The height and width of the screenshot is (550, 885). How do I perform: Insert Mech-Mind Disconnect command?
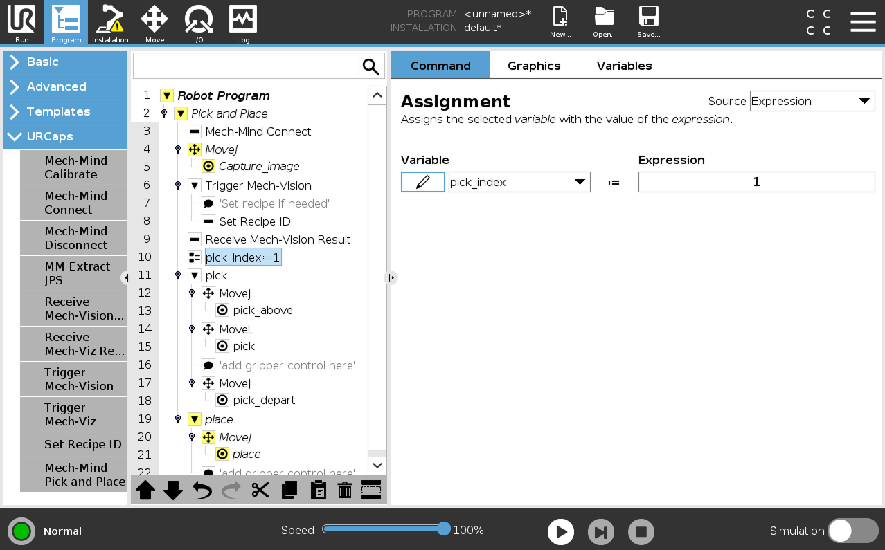click(x=74, y=238)
